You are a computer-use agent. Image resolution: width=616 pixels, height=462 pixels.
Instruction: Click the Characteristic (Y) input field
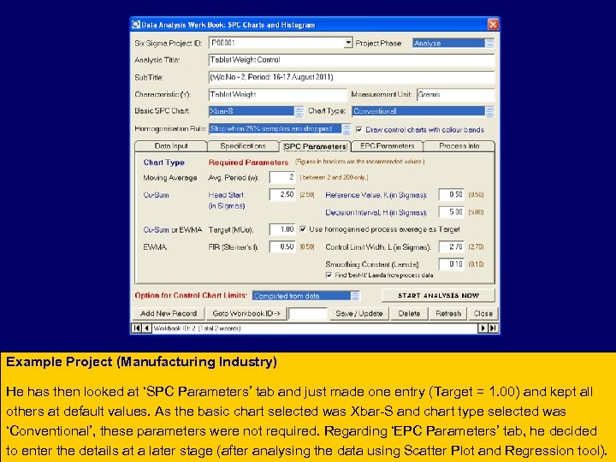pos(278,94)
